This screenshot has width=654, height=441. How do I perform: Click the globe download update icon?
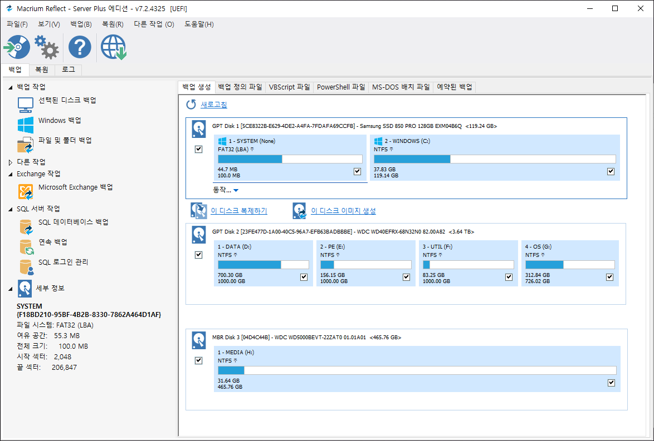[114, 47]
